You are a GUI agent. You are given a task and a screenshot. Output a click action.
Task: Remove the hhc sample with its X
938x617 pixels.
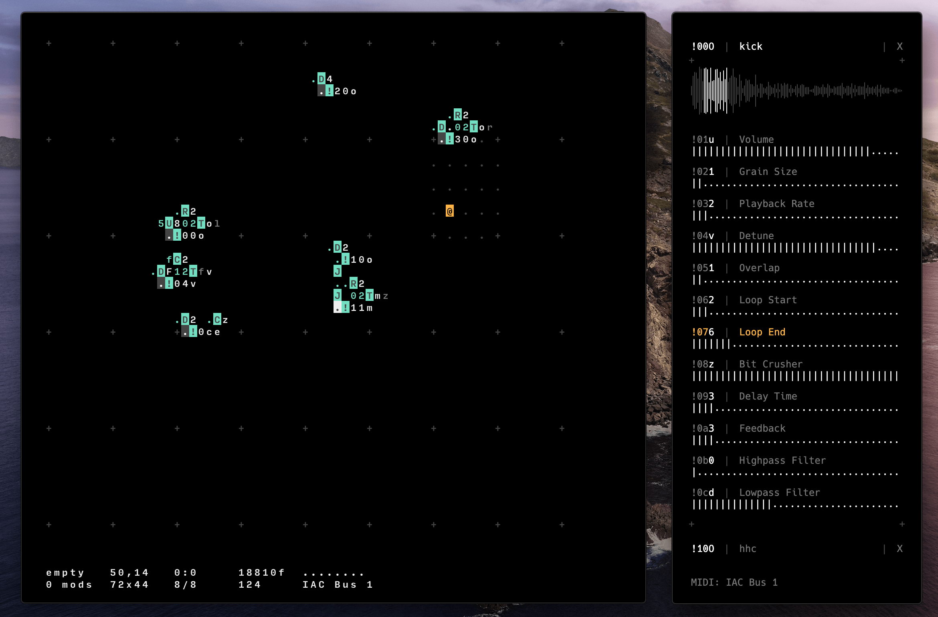pyautogui.click(x=900, y=549)
